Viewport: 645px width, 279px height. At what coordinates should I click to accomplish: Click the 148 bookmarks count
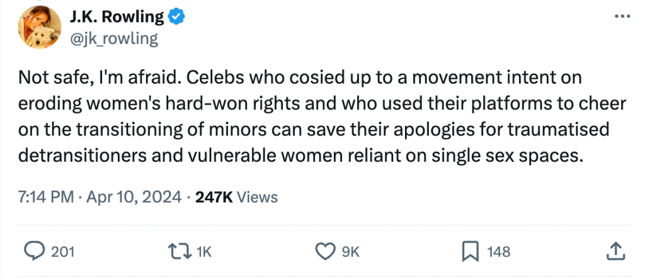499,252
